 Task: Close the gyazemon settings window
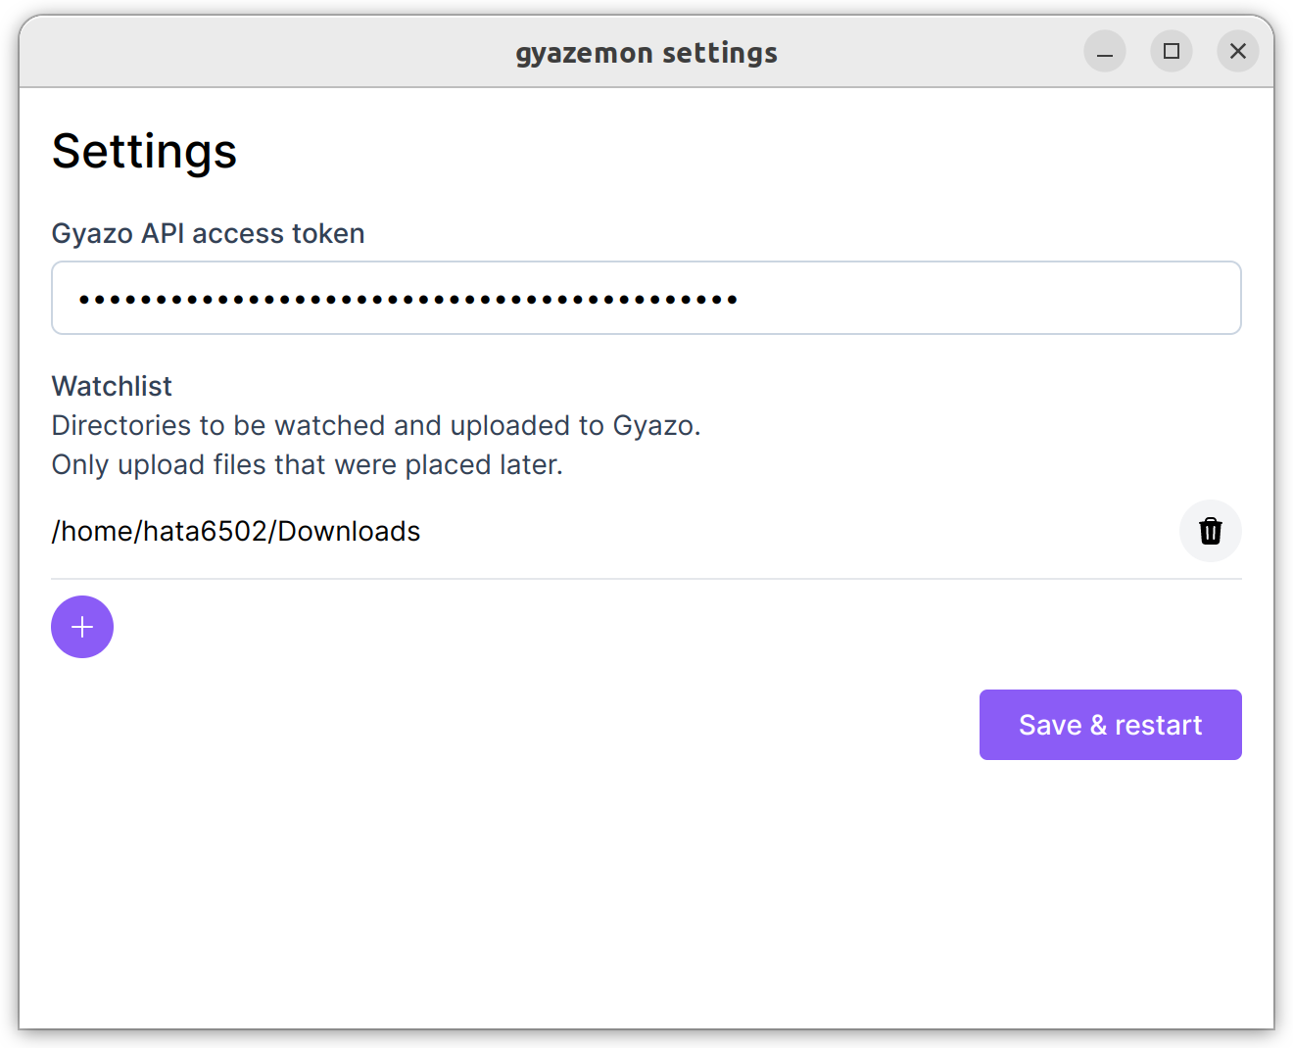[x=1237, y=52]
